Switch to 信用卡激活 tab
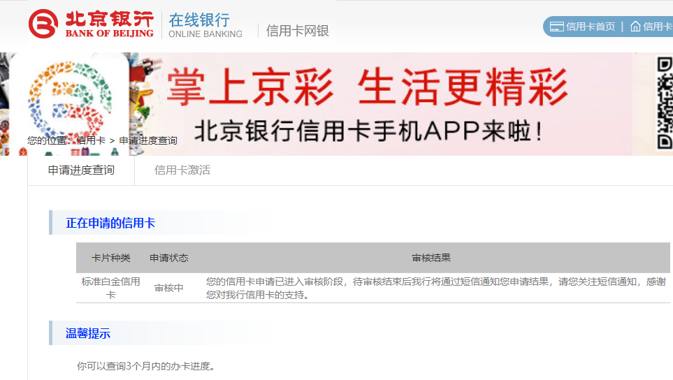The width and height of the screenshot is (673, 380). point(182,170)
